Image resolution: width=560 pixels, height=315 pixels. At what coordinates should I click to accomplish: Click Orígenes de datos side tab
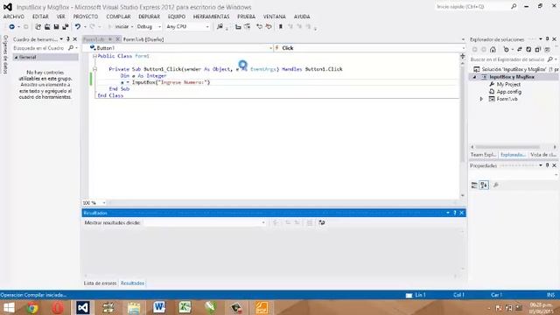[x=5, y=54]
